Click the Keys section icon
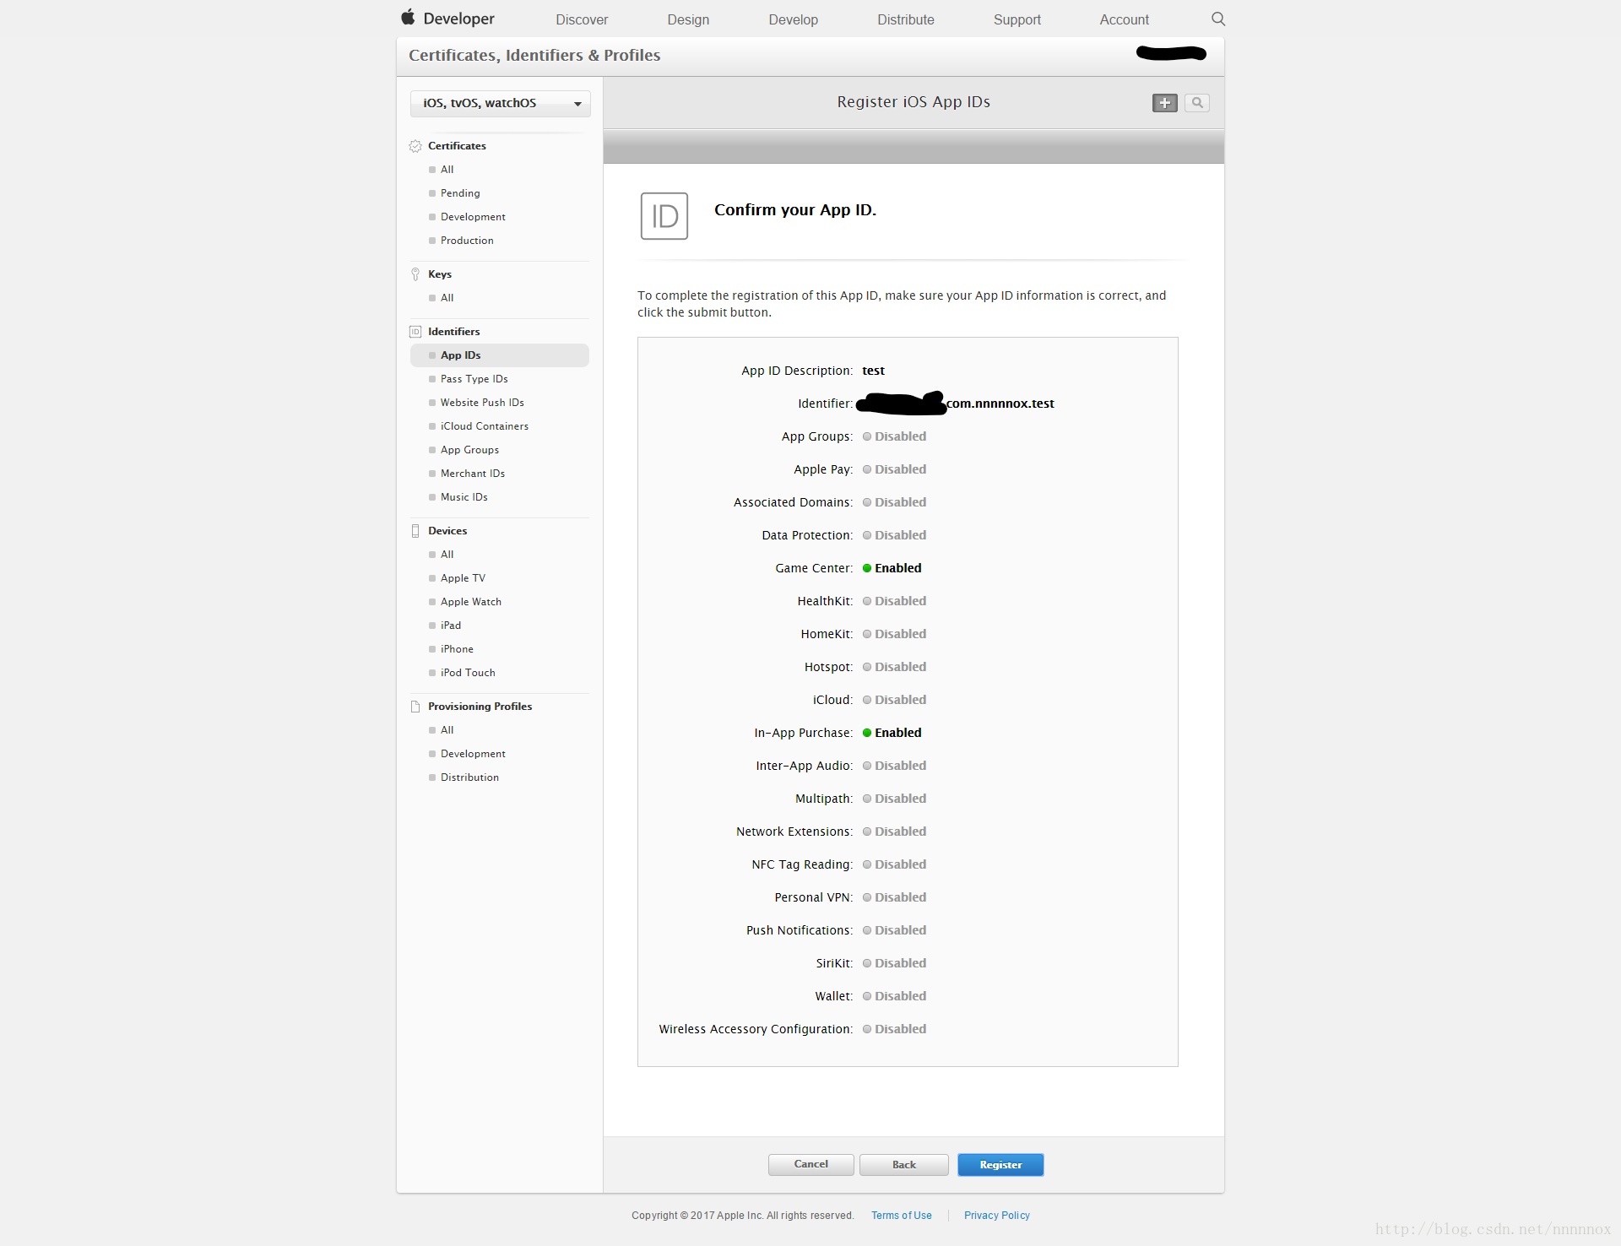 pos(416,274)
